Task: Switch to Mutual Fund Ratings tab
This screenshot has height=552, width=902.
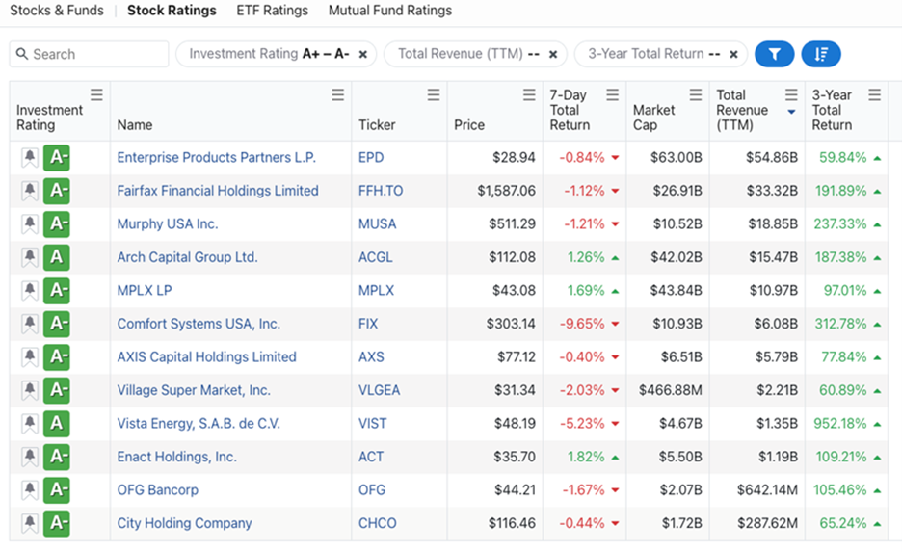Action: click(390, 11)
